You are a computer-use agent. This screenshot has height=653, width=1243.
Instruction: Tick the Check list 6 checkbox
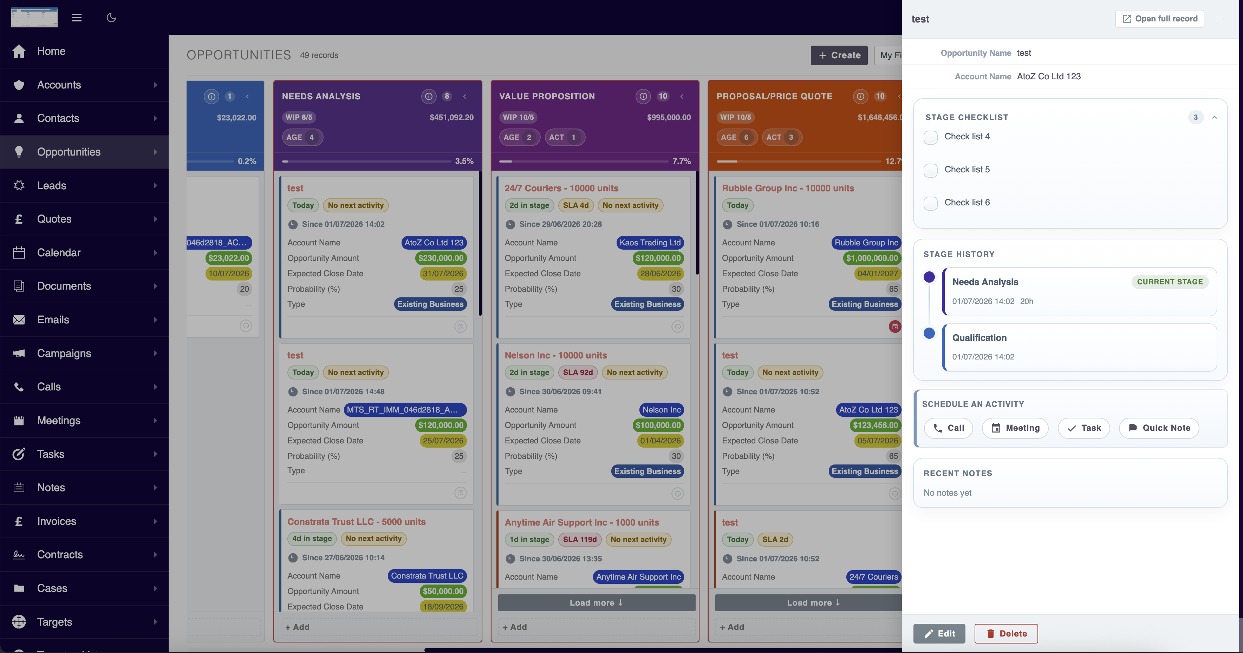tap(930, 203)
